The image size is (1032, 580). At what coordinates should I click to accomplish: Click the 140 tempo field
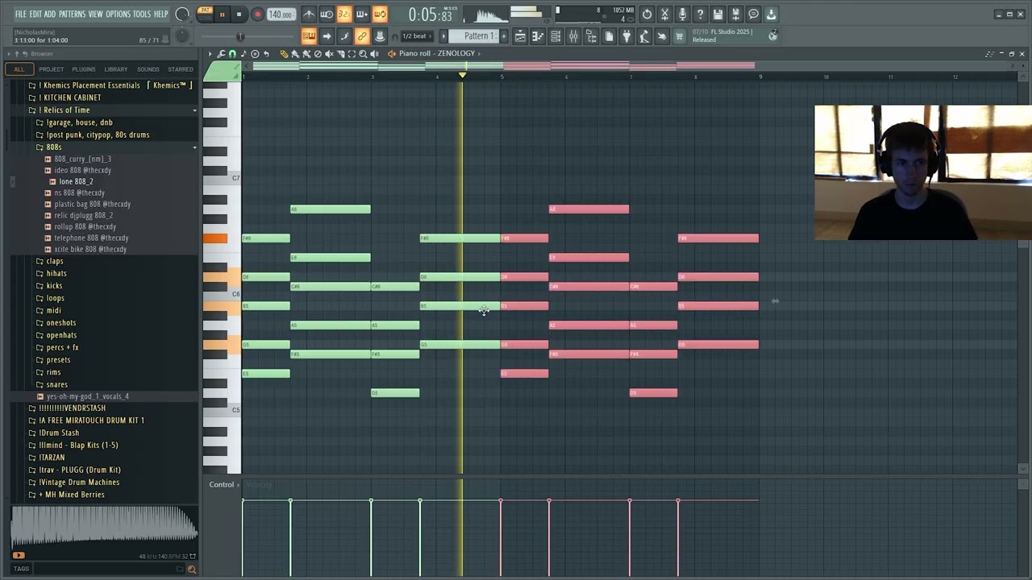click(x=281, y=14)
